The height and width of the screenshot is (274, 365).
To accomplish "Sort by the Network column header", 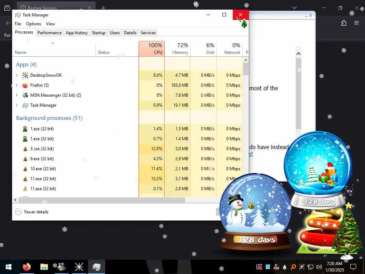I will click(230, 49).
